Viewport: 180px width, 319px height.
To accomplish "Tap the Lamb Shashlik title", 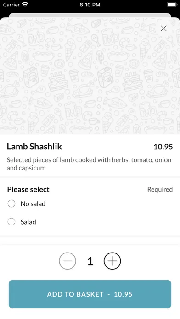I will click(x=34, y=147).
